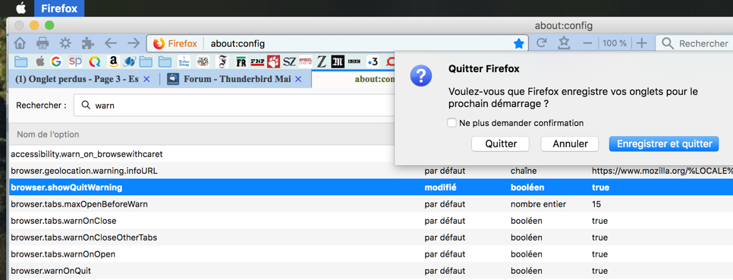
Task: Open the blue globe bookmark
Action: click(130, 61)
